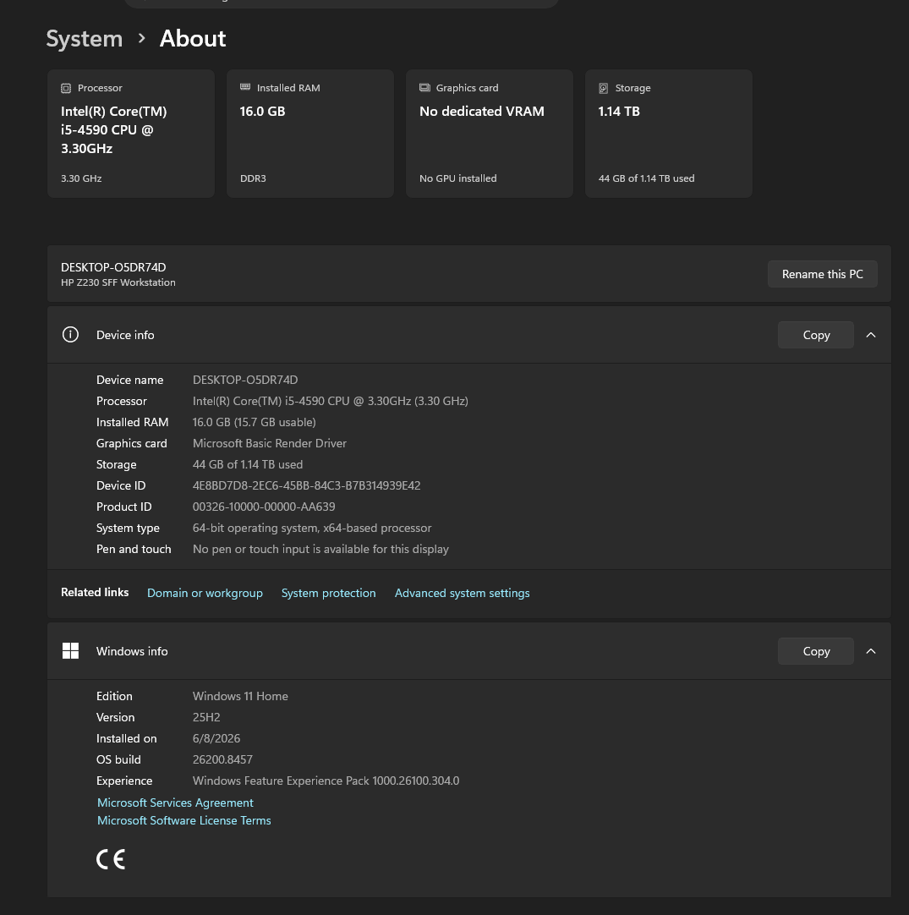Click the Graphics card monitor icon
This screenshot has width=909, height=915.
[x=424, y=88]
